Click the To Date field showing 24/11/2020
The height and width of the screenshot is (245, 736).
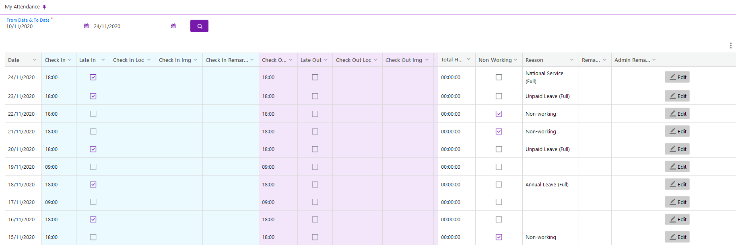129,27
